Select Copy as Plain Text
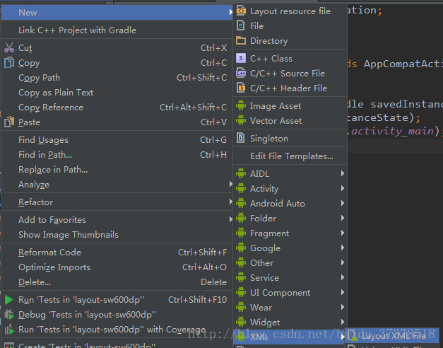 [x=117, y=92]
